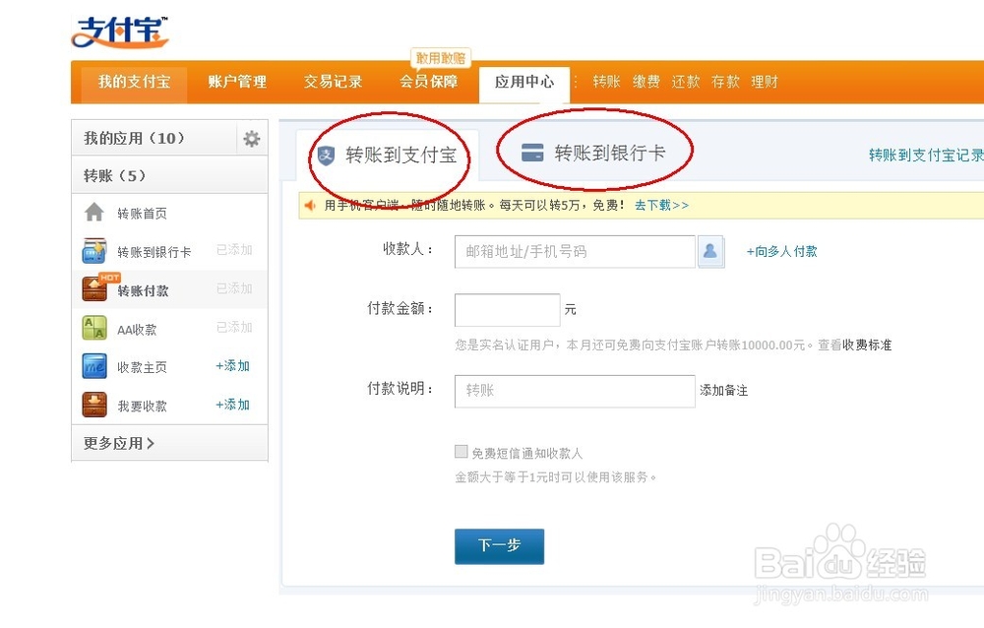
Task: Select the 我要收款 icon in the sidebar
Action: pyautogui.click(x=94, y=404)
